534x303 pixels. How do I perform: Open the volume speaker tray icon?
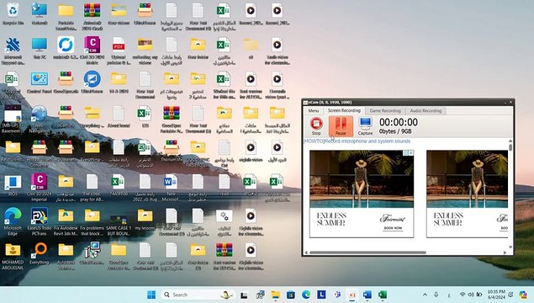click(x=471, y=295)
